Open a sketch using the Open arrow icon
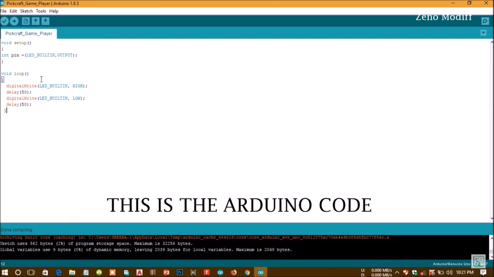 pyautogui.click(x=35, y=21)
